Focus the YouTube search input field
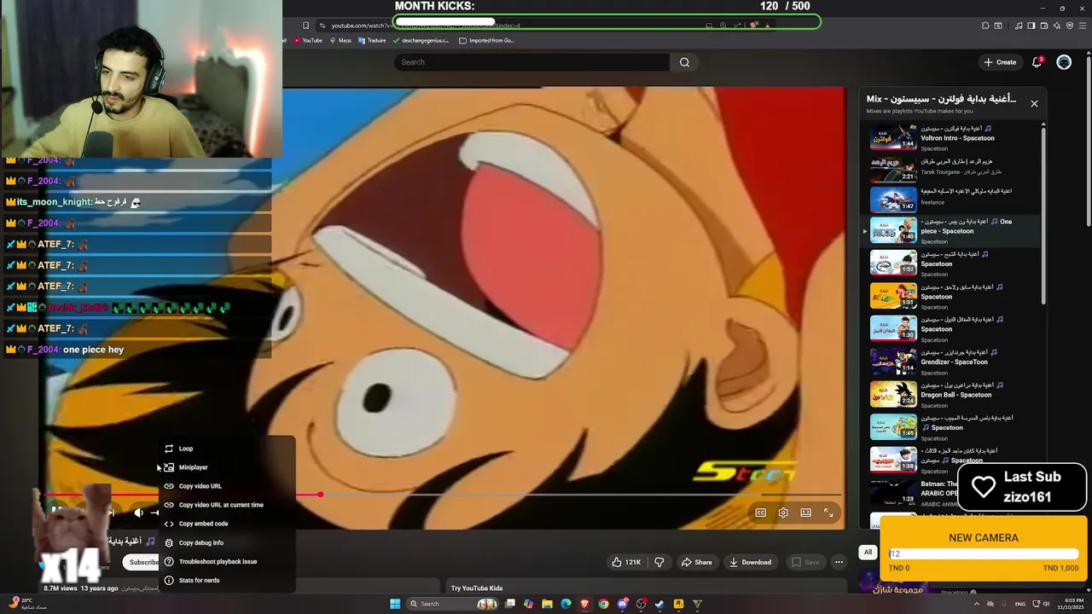 (531, 62)
